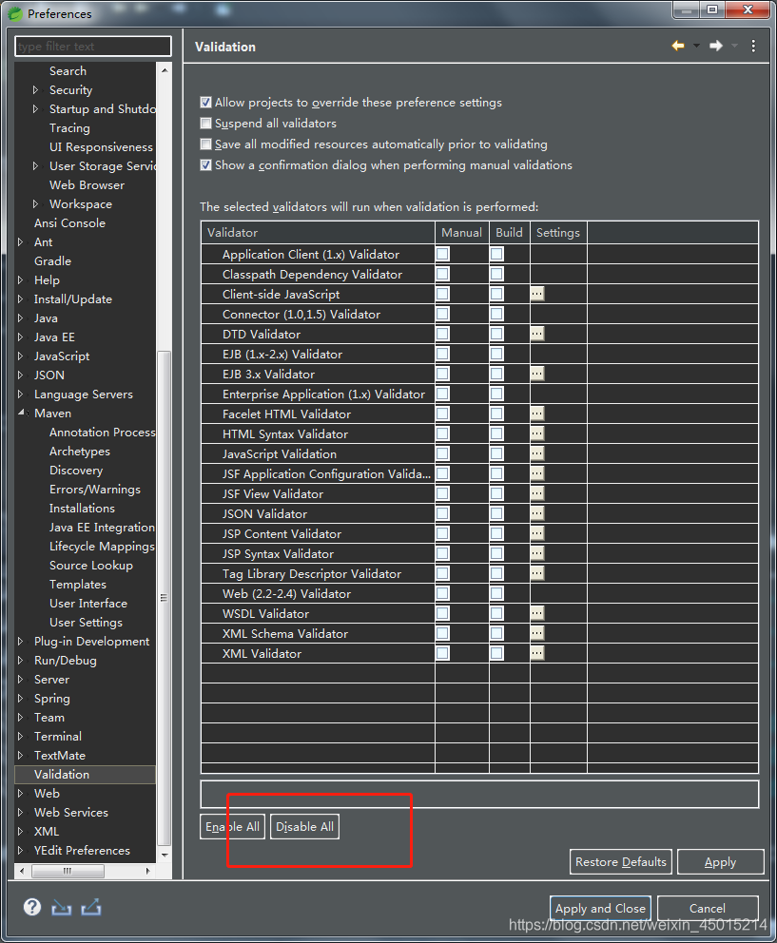The image size is (777, 943).
Task: Open the Gradle preference page
Action: tap(53, 260)
